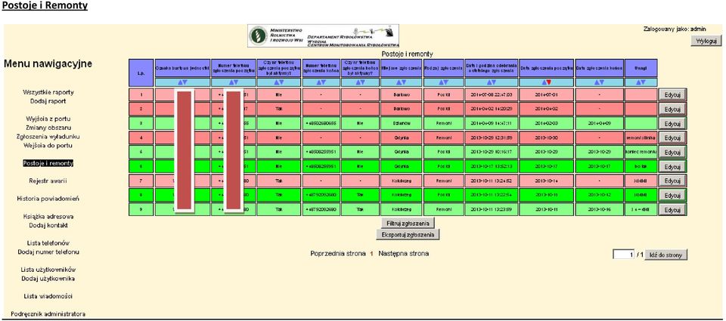Sort descending by Miejsce zgłoszenia column
Image resolution: width=726 pixels, height=321 pixels.
pos(404,82)
